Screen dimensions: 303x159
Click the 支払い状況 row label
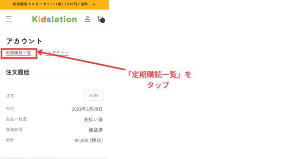pos(16,119)
